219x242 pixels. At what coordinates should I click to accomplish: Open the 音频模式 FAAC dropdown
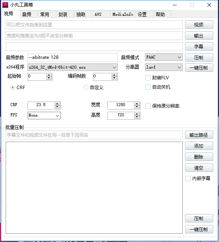[164, 57]
